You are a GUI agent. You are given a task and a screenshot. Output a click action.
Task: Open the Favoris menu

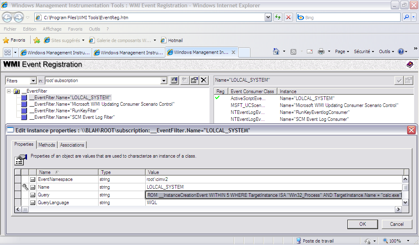[x=75, y=29]
